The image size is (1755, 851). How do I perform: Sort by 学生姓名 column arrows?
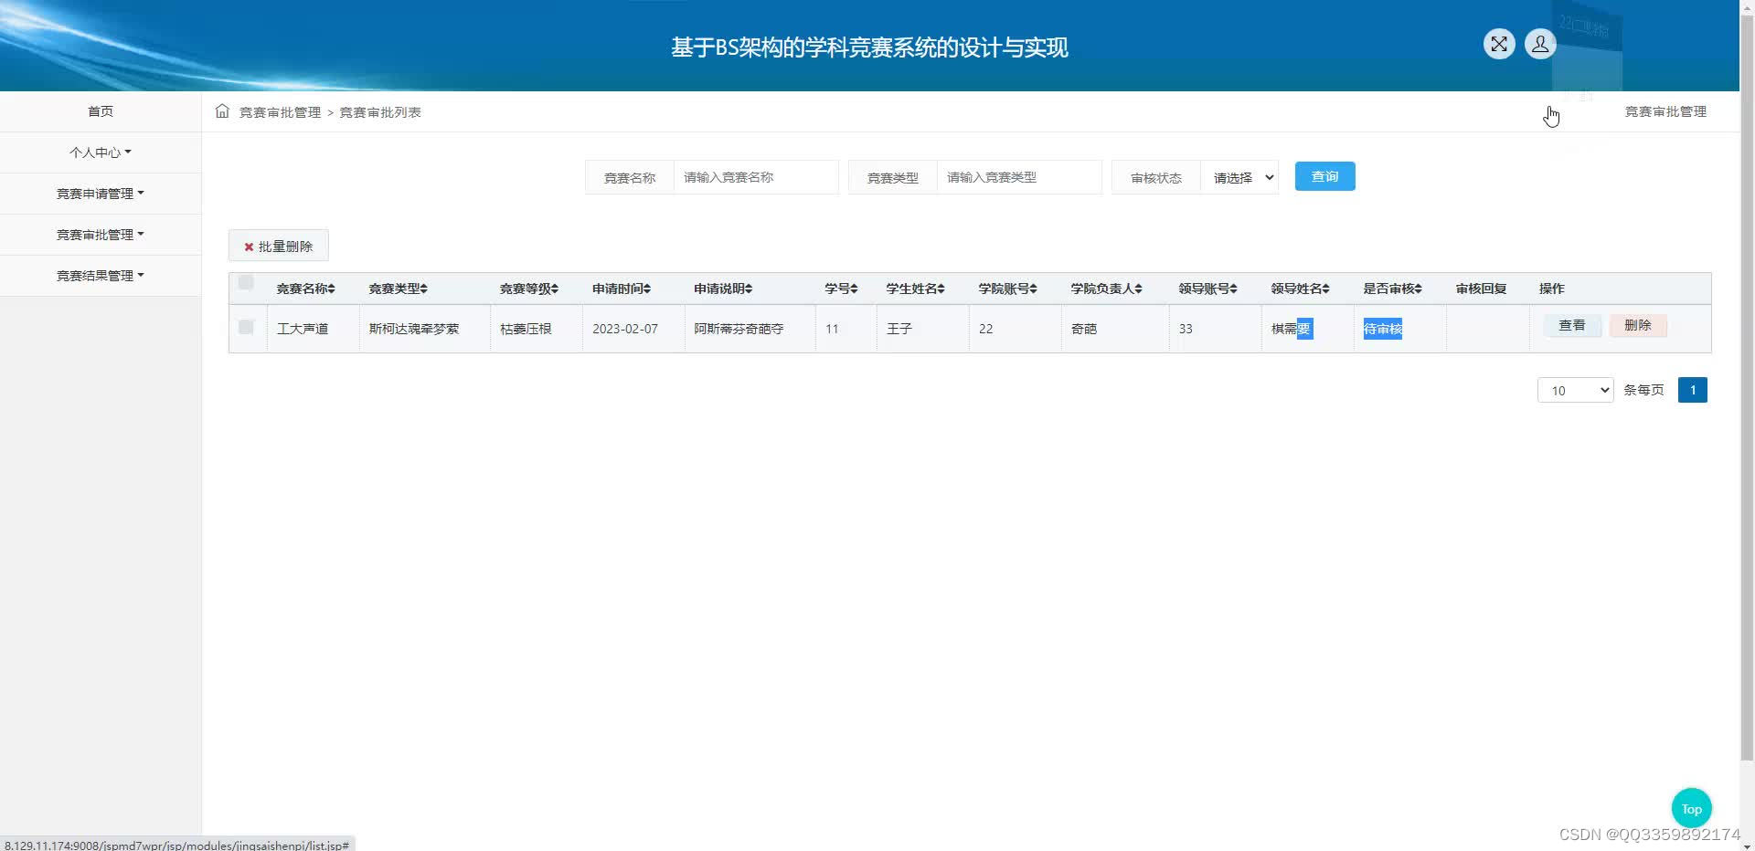941,289
